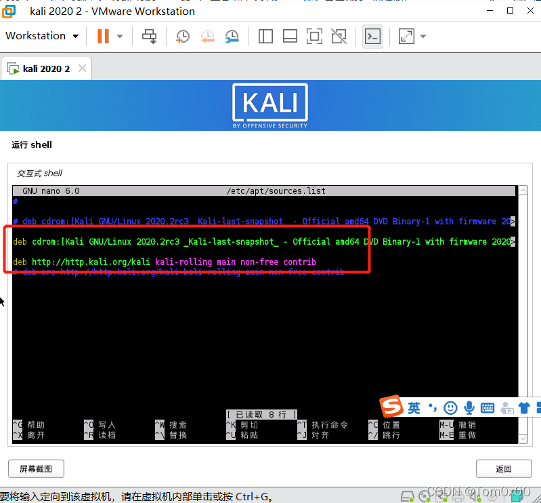Minimize the VMware Workstation window
Image resolution: width=541 pixels, height=503 pixels.
490,11
